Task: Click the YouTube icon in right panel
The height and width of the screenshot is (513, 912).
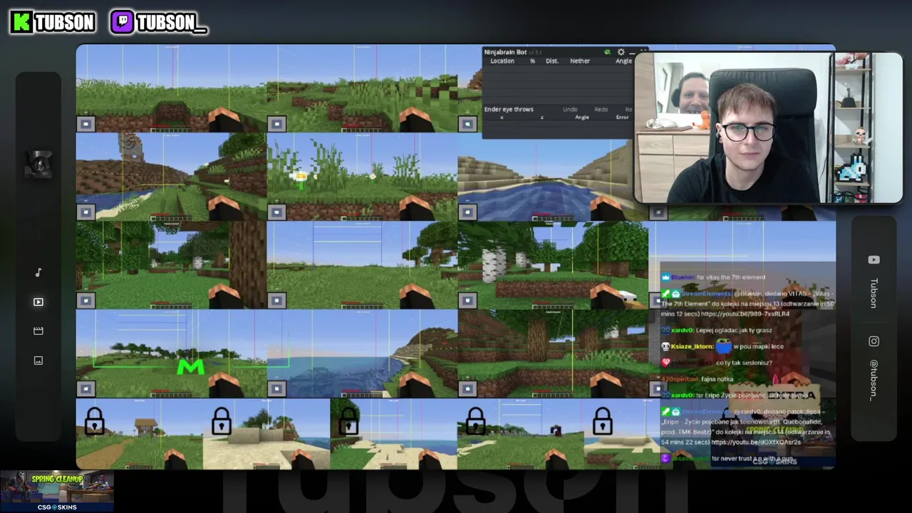Action: point(874,260)
